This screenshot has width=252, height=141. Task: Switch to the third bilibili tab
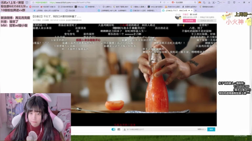pyautogui.click(x=112, y=10)
